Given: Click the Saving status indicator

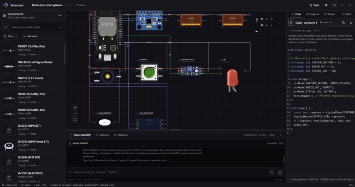Looking at the screenshot, I should point(81,5).
